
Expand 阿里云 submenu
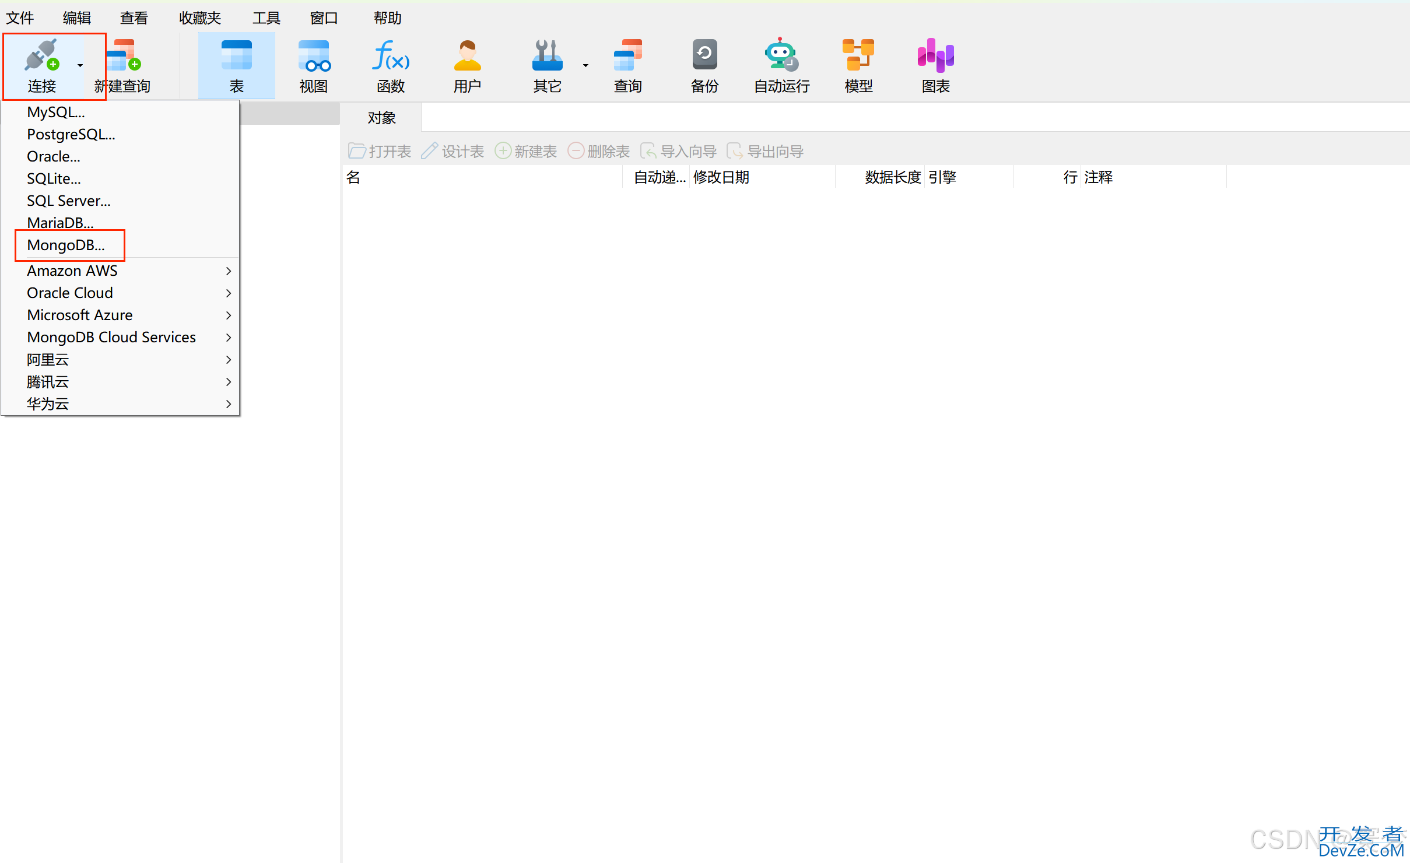point(229,360)
